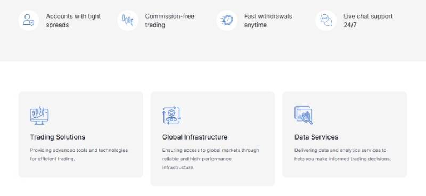426x196 pixels.
Task: Open the Trading Solutions heading
Action: pyautogui.click(x=58, y=137)
